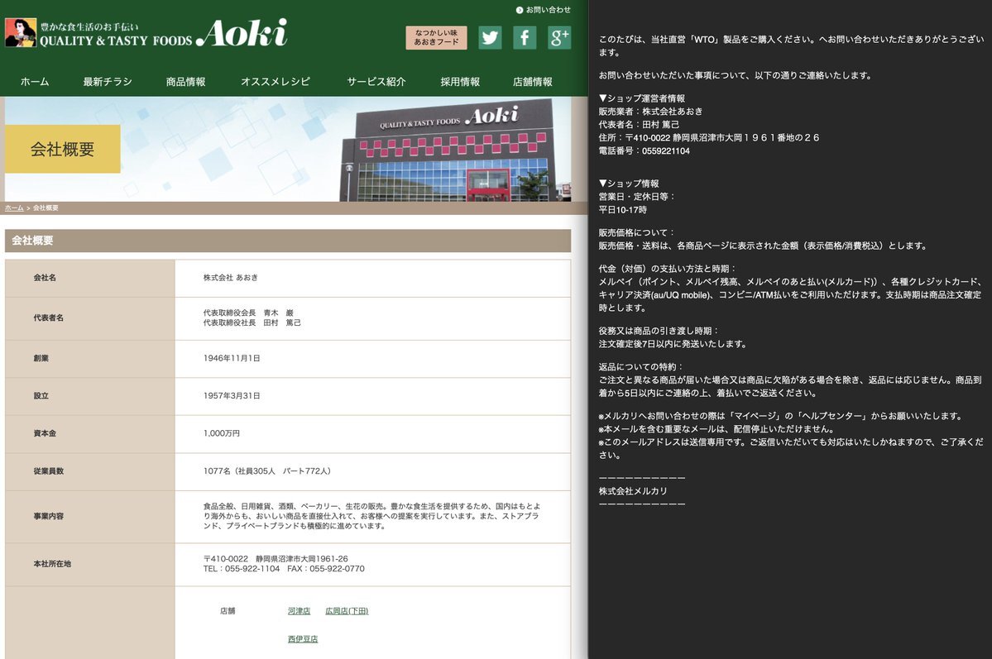
Task: Click the 注文確定後7日以内に発送いたします。 line
Action: tap(673, 344)
